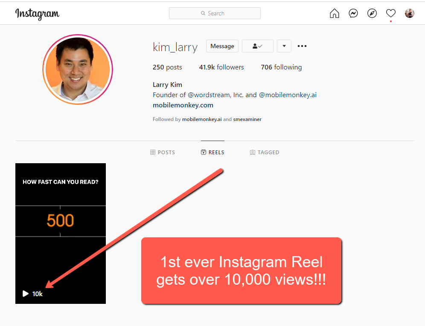Select the Reels tab

click(x=212, y=152)
